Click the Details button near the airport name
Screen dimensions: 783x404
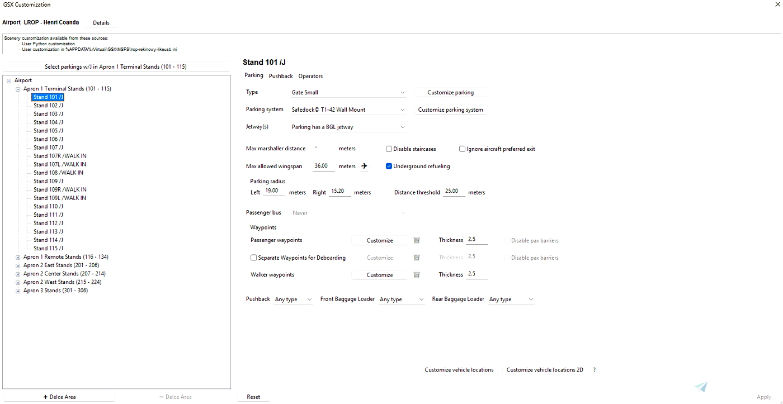click(101, 22)
